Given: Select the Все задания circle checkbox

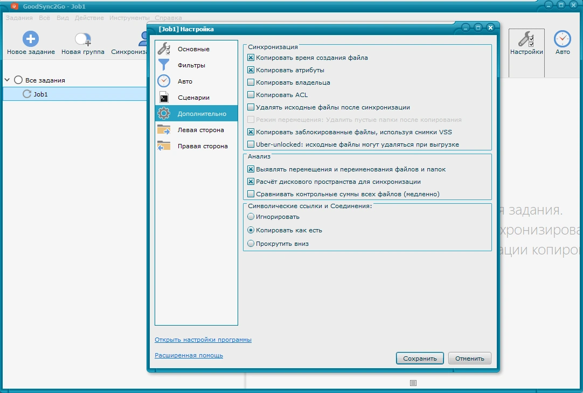Looking at the screenshot, I should click(18, 80).
